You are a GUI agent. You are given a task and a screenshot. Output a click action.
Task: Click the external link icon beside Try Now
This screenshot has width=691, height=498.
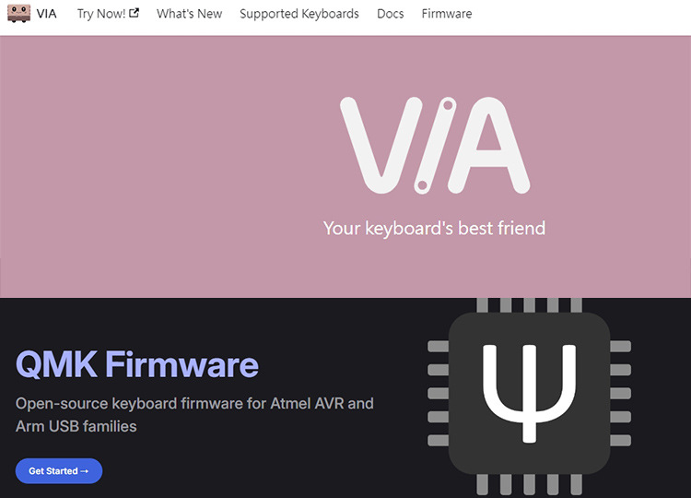click(134, 13)
